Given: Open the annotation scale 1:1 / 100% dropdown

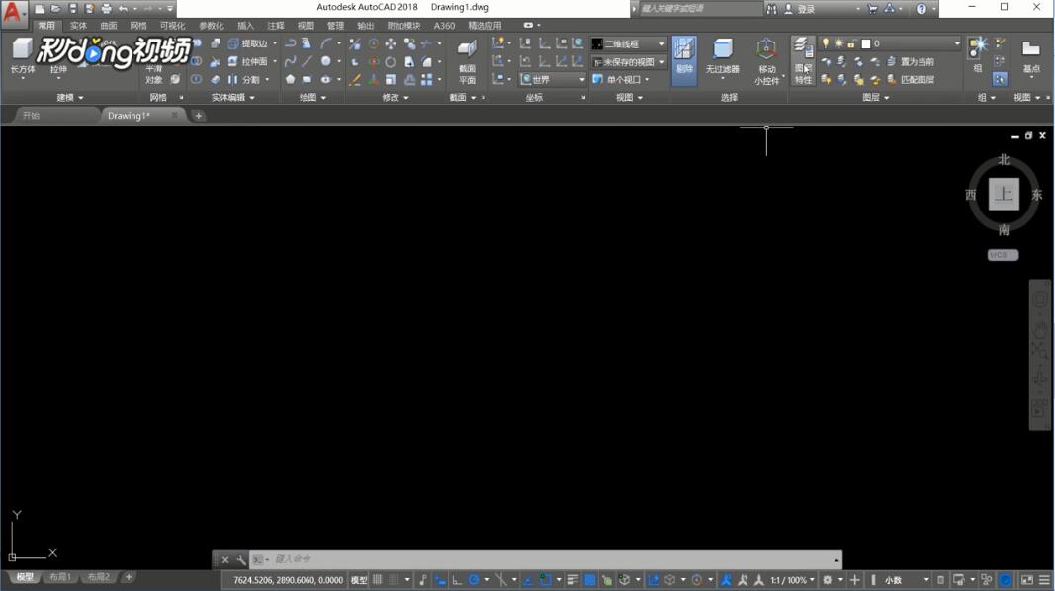Looking at the screenshot, I should (x=792, y=579).
